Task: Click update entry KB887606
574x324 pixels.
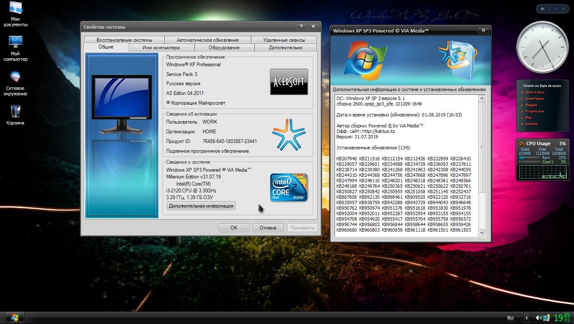Action: point(347,197)
